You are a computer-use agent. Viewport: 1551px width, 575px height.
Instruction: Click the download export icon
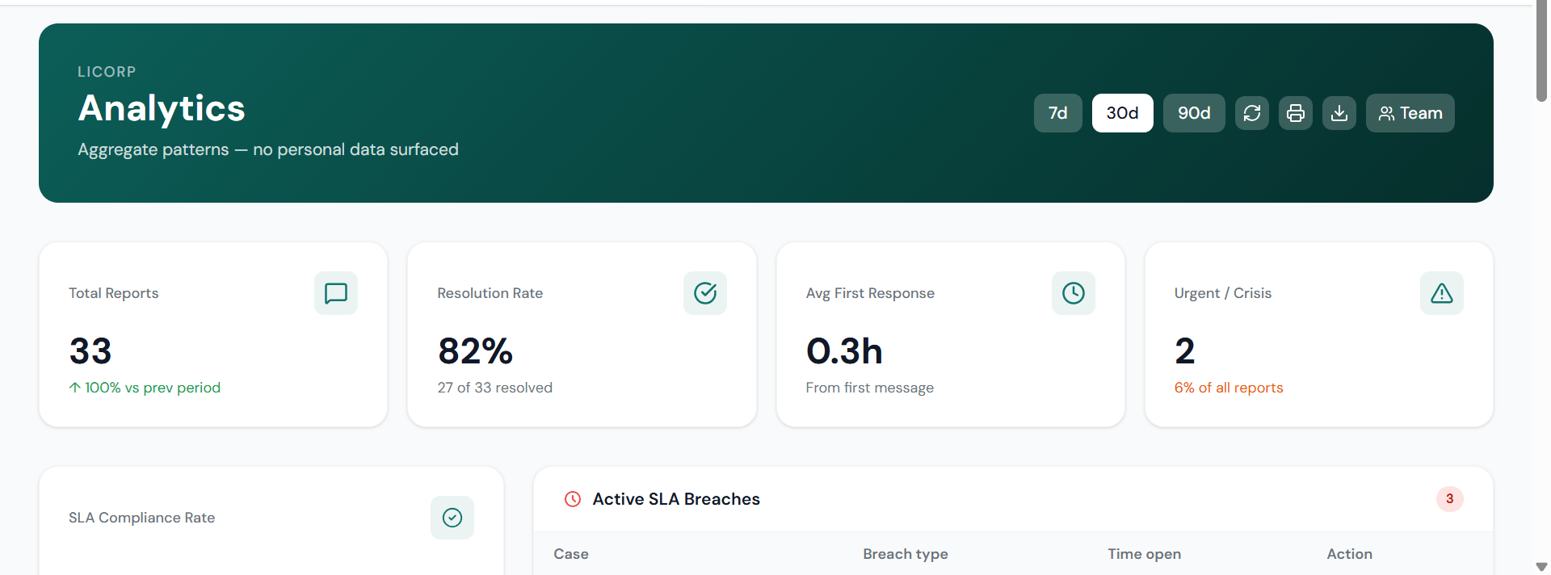1339,113
